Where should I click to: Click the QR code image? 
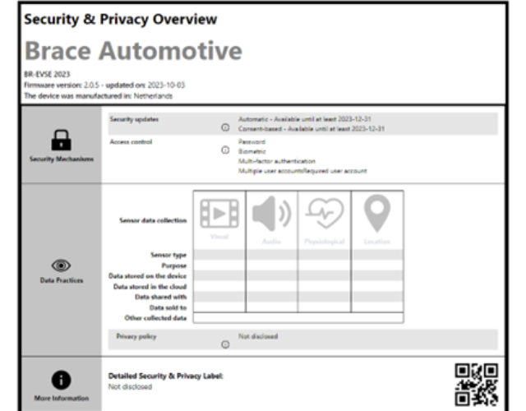click(x=477, y=385)
